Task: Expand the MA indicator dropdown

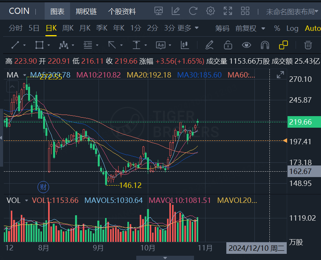Action: pyautogui.click(x=24, y=75)
